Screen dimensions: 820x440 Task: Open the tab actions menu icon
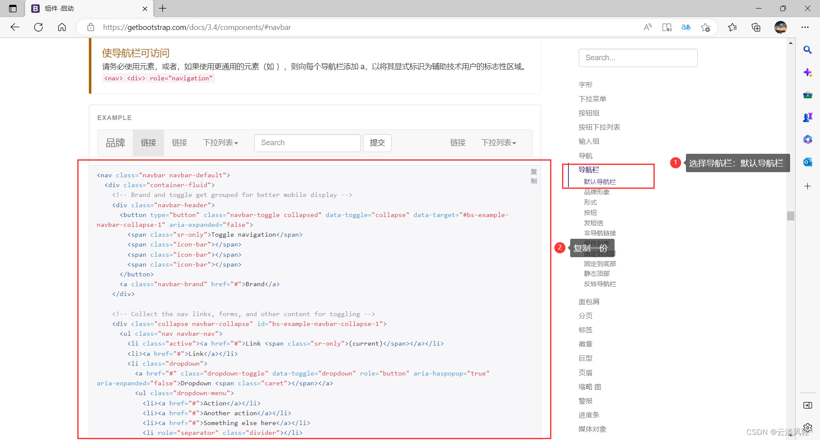(13, 9)
